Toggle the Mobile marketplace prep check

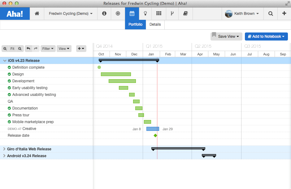(9, 122)
